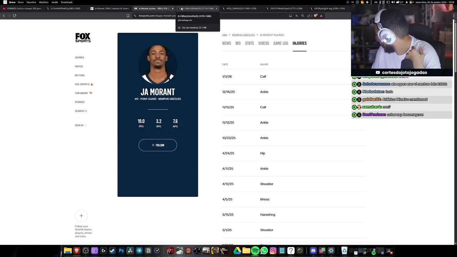Go back with the browser back arrow
The width and height of the screenshot is (457, 257).
[x=4, y=16]
